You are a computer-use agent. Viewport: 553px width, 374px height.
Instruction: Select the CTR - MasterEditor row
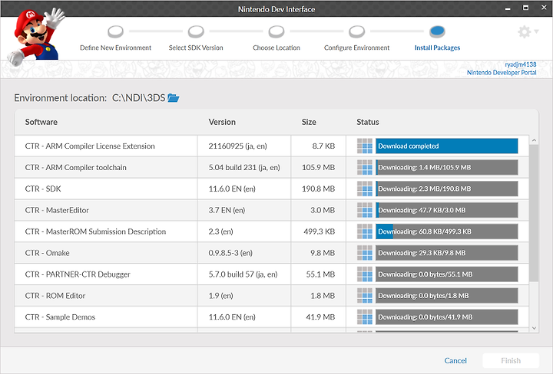(272, 210)
